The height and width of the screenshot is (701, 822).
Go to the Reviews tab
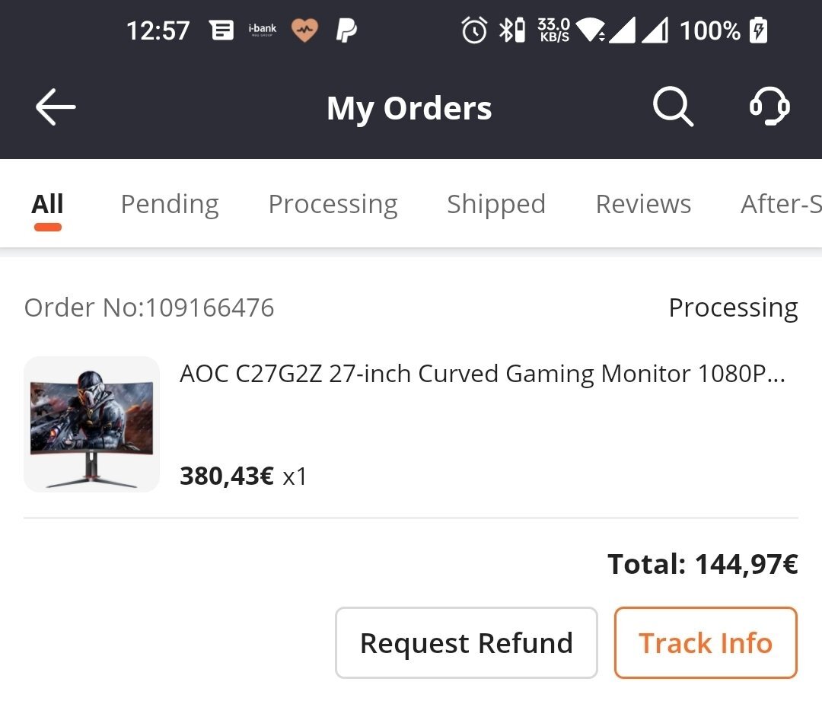pos(643,204)
